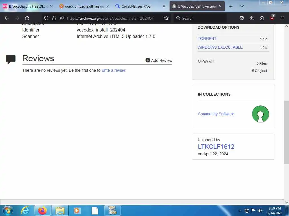Click the volume speaker tray icon

[260, 211]
